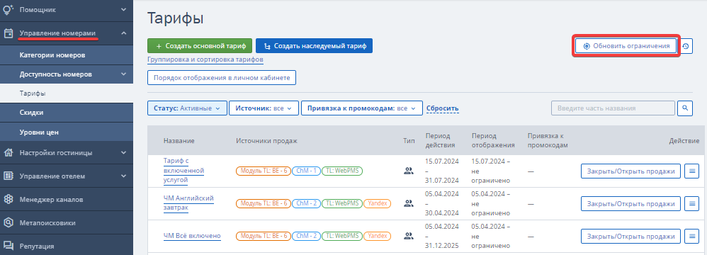The height and width of the screenshot is (255, 707).
Task: Click the Сбросить filters link
Action: pos(442,108)
